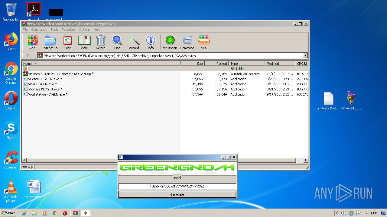Sort the list by Size column
387x217 pixels.
click(193, 64)
